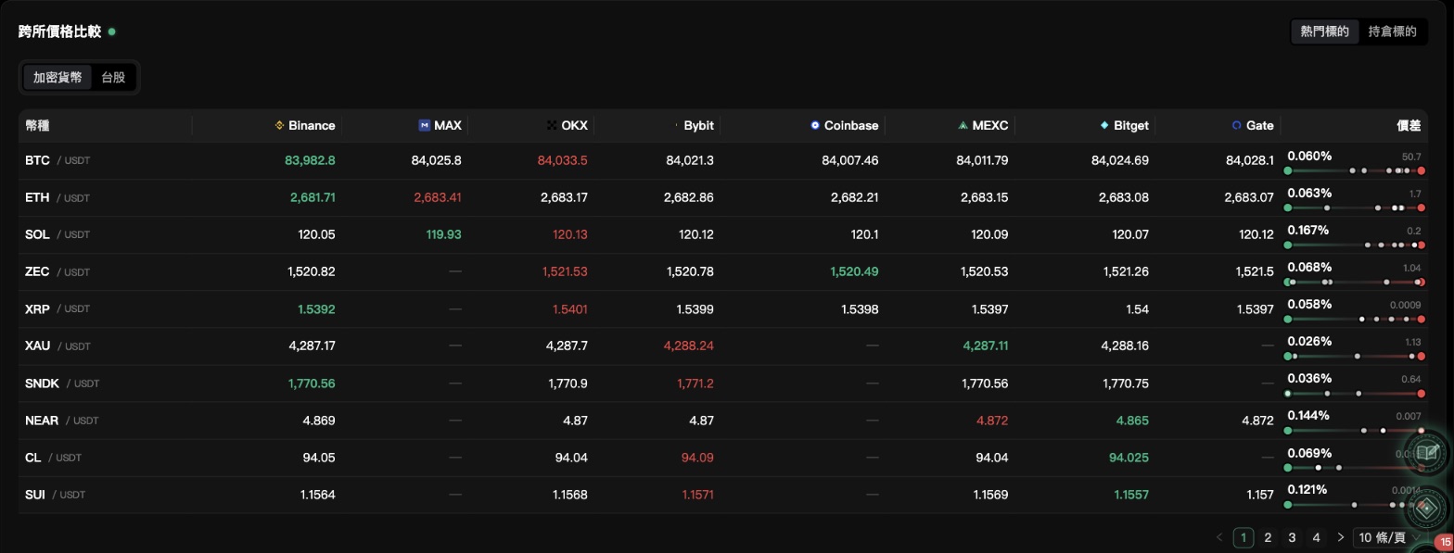Click the MAX exchange logo icon

[425, 125]
